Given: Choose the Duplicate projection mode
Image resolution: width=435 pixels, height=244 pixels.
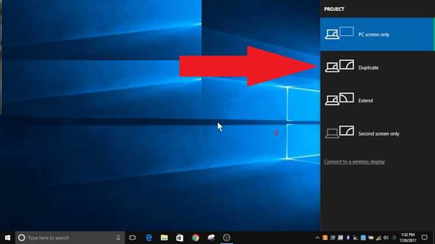Looking at the screenshot, I should click(378, 67).
